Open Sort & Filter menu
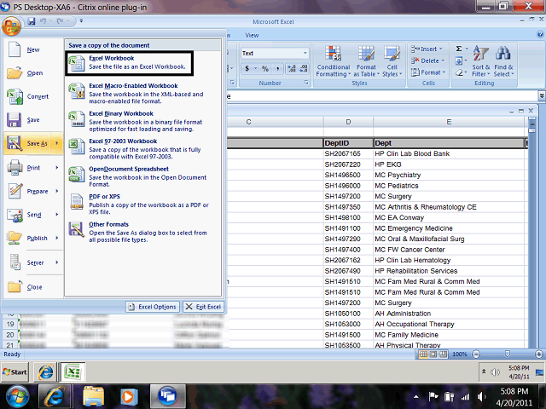The width and height of the screenshot is (546, 409). [480, 61]
